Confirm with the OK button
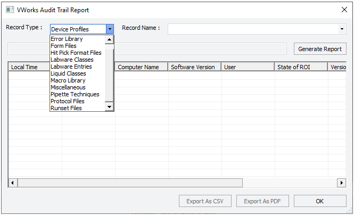This screenshot has width=354, height=215. [x=320, y=201]
